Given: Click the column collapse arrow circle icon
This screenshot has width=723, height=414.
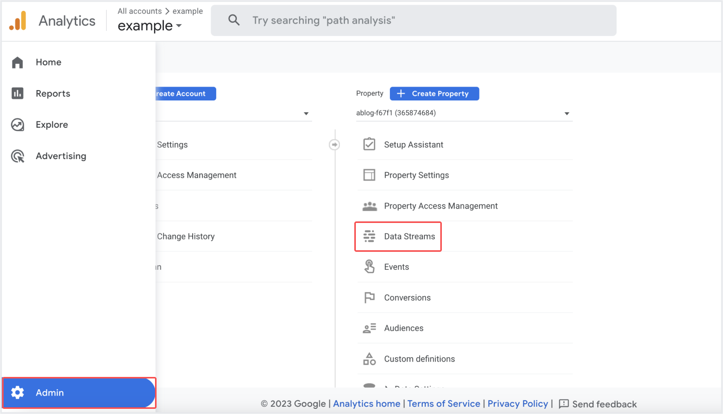Looking at the screenshot, I should point(335,145).
